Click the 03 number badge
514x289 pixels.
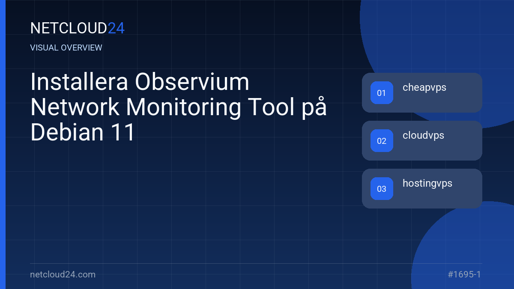pos(382,188)
